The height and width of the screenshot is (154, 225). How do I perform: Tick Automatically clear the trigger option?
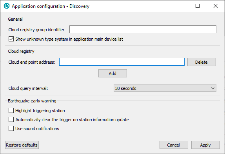(11, 120)
